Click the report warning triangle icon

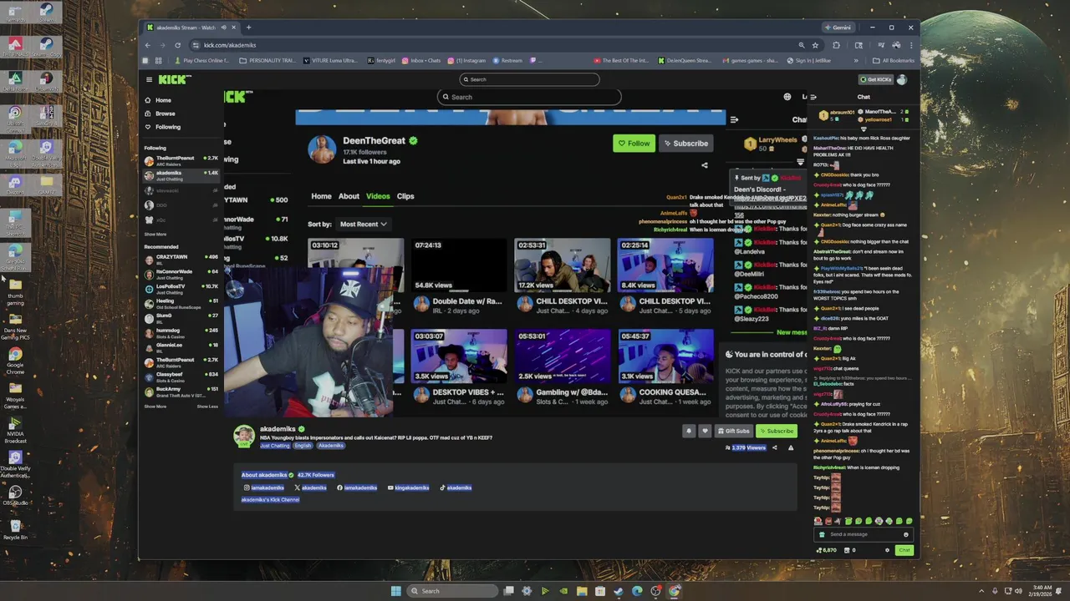tap(791, 447)
